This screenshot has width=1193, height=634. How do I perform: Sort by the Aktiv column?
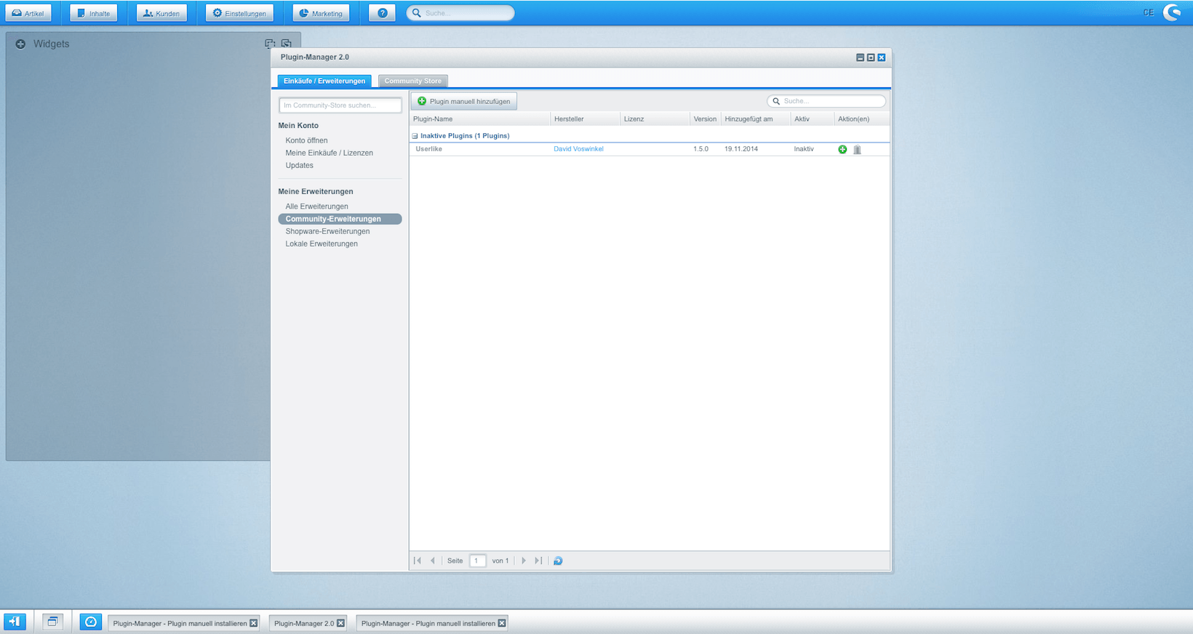[812, 119]
